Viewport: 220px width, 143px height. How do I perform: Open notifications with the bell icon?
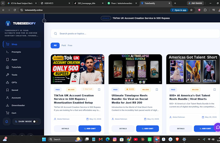click(x=6, y=122)
